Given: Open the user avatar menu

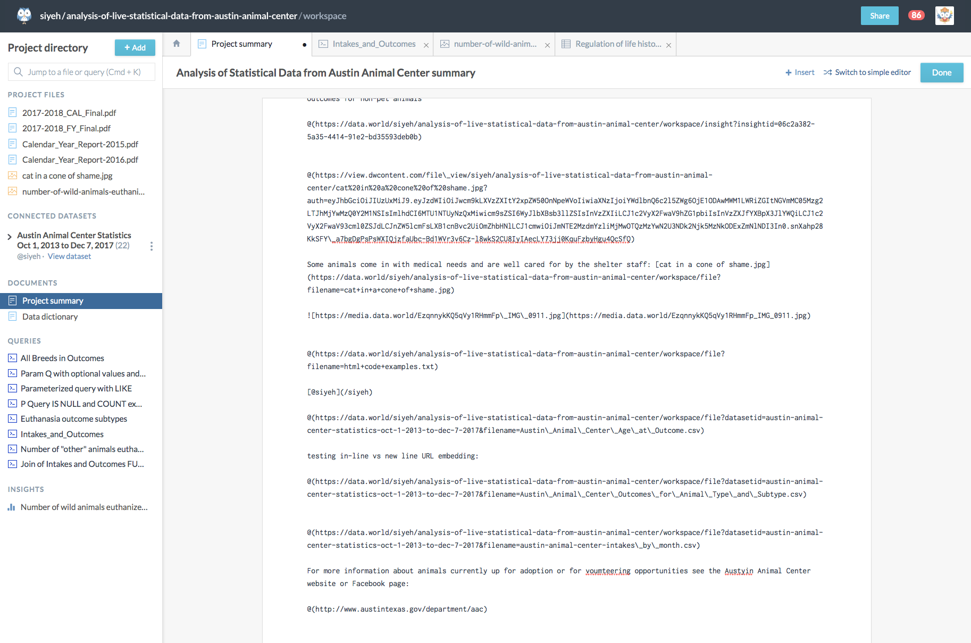Looking at the screenshot, I should [x=944, y=15].
